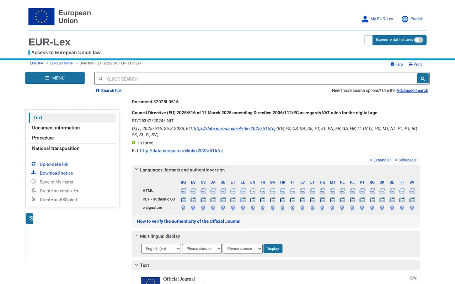Select the Text sidebar tab
This screenshot has width=455, height=284.
(x=73, y=118)
